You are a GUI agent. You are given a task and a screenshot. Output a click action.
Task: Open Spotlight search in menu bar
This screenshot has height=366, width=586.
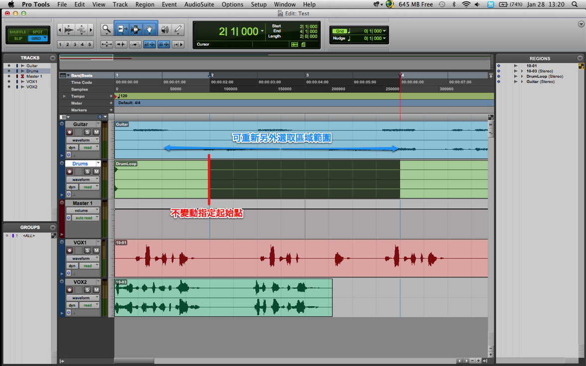click(575, 4)
